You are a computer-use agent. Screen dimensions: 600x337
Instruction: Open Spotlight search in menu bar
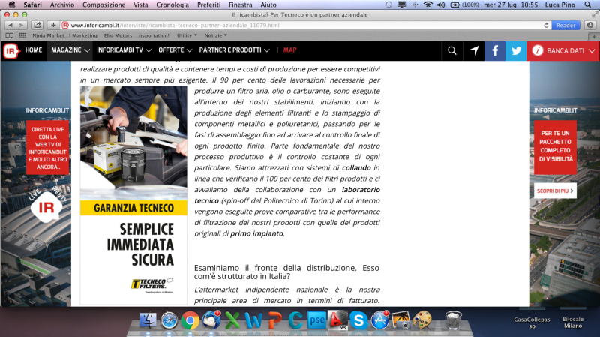point(588,5)
